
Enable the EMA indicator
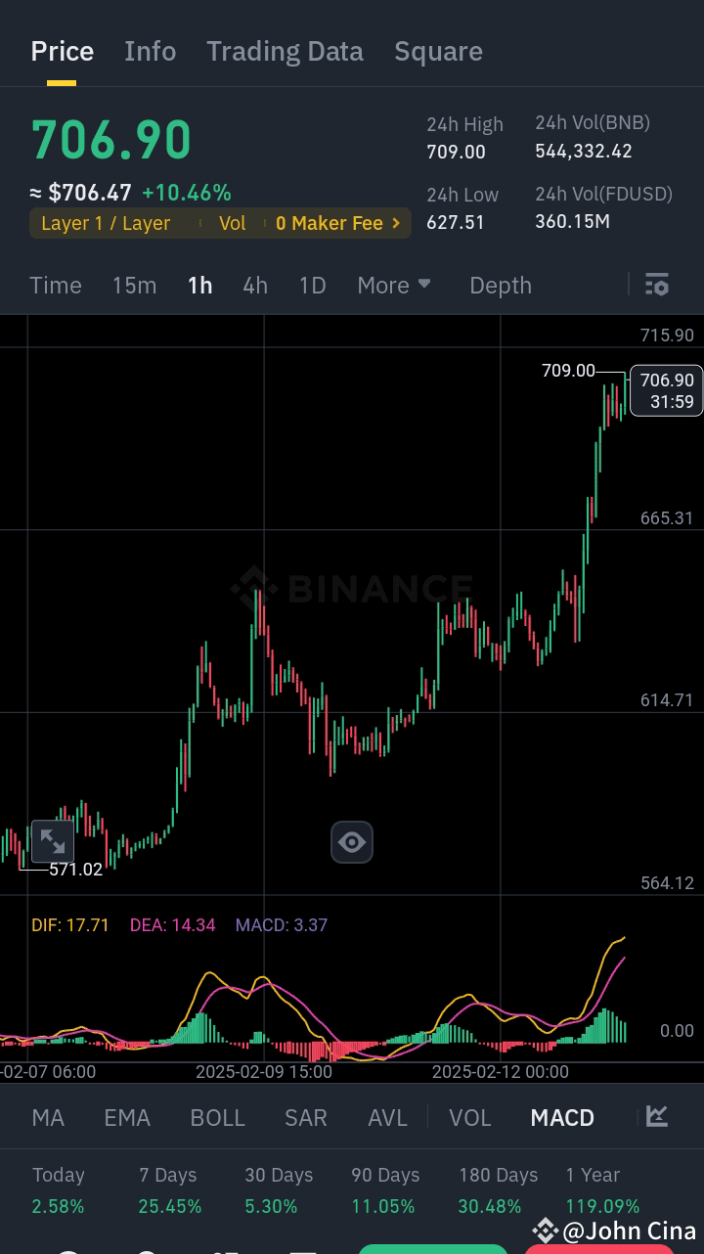tap(127, 1117)
